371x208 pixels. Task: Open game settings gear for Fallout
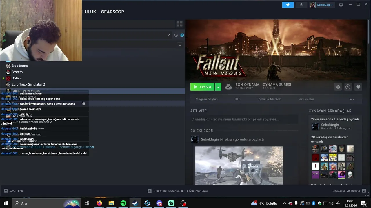[x=338, y=87]
